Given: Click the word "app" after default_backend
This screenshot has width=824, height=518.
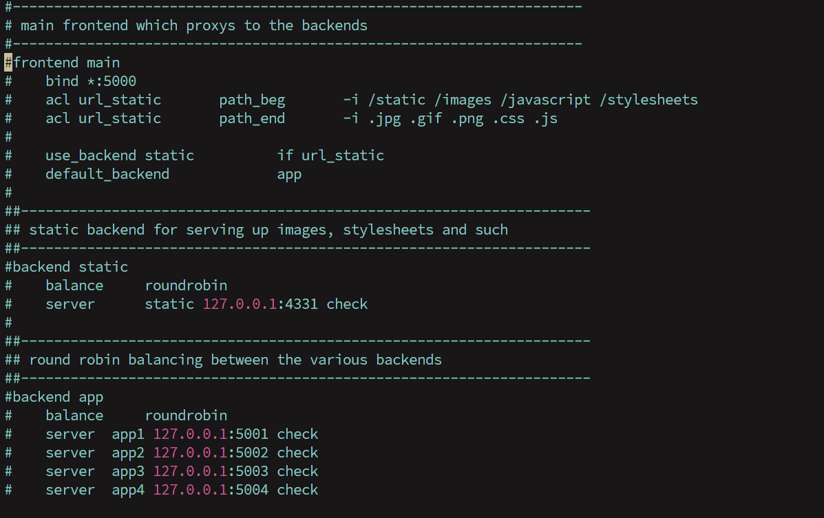Looking at the screenshot, I should [288, 174].
